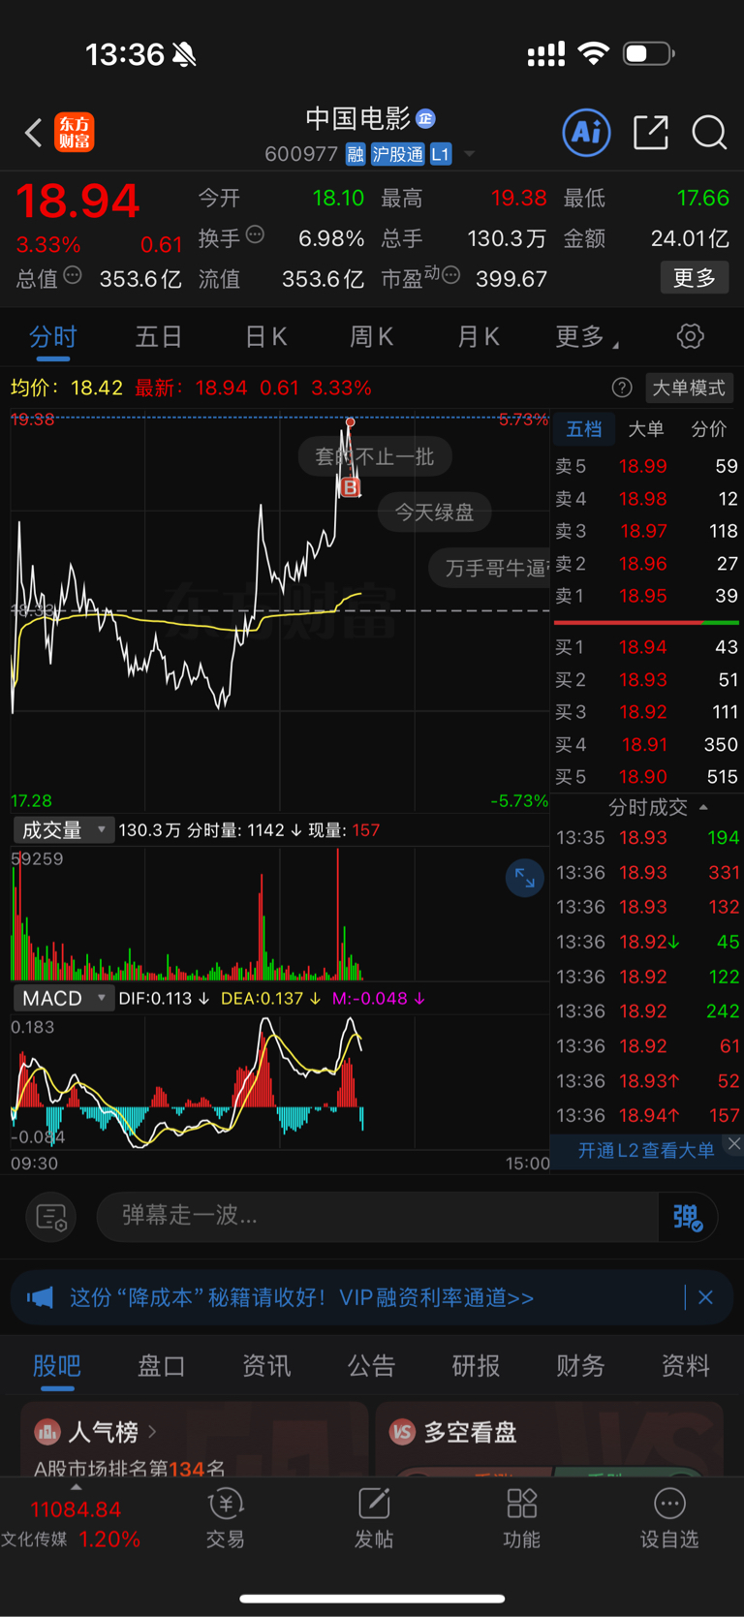The height and width of the screenshot is (1617, 744).
Task: Open the MACD indicator dropdown
Action: point(63,998)
